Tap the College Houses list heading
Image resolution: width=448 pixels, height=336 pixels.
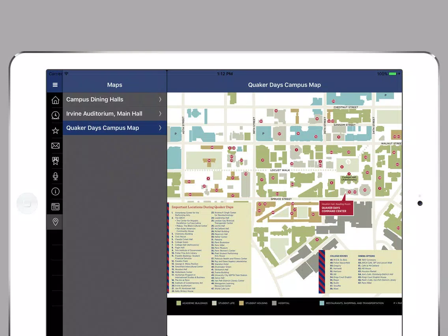[339, 256]
